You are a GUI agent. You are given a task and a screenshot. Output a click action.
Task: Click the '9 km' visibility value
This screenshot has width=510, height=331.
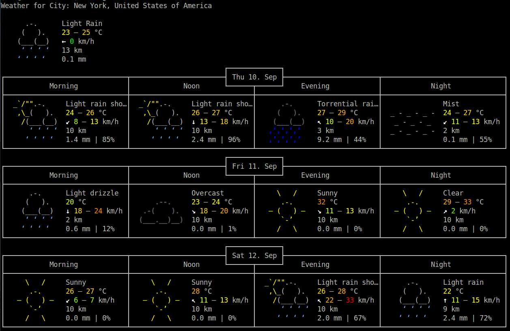pos(451,309)
